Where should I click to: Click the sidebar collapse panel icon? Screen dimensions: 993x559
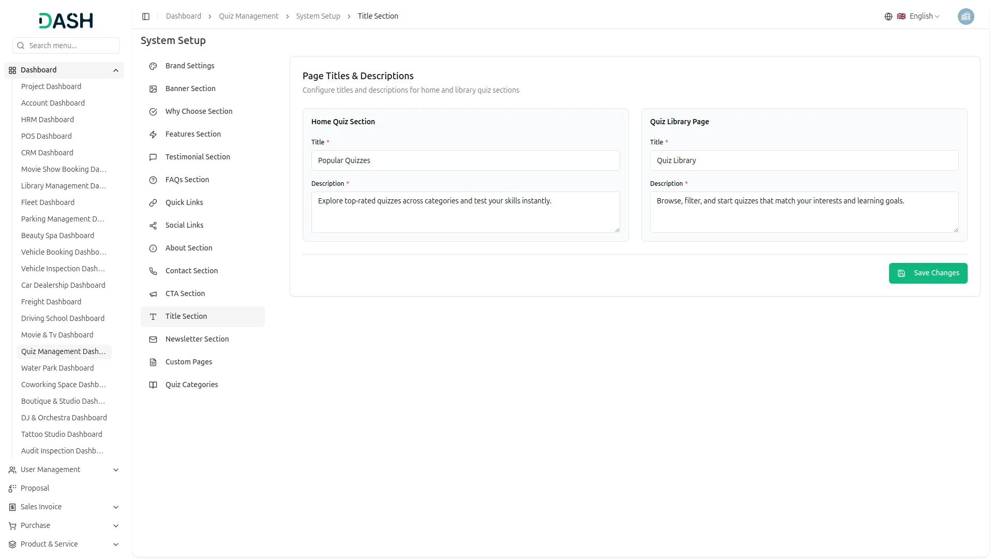coord(146,17)
